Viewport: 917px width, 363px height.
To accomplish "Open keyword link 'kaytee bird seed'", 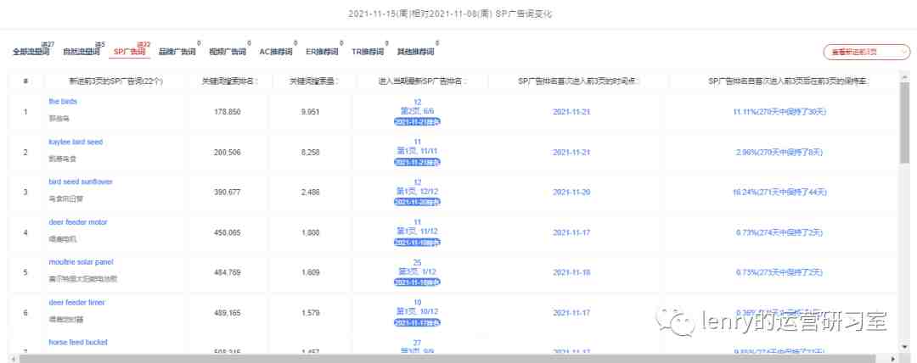I will point(76,142).
